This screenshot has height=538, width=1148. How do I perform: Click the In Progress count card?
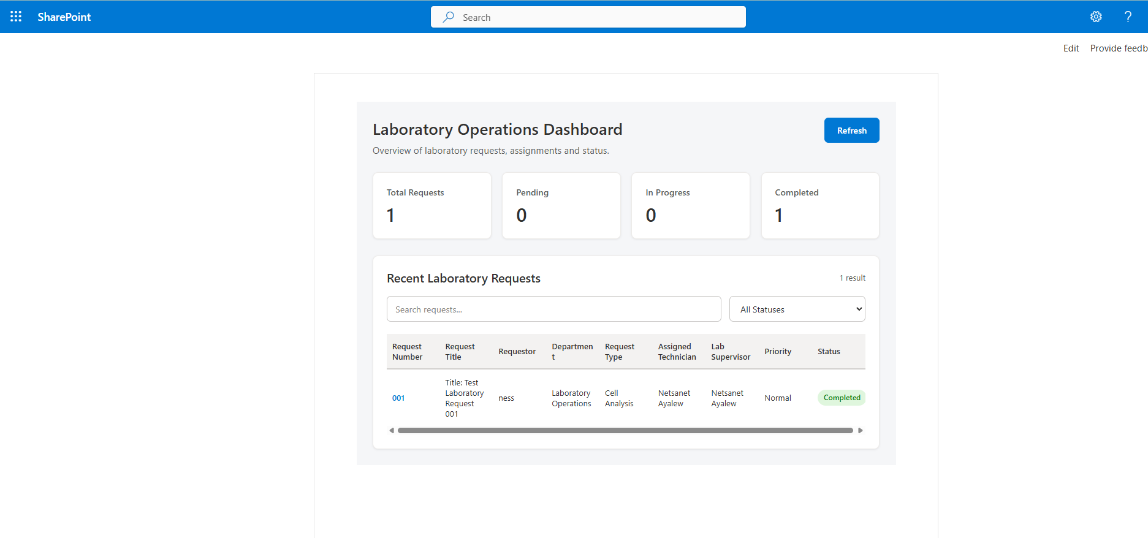coord(691,205)
